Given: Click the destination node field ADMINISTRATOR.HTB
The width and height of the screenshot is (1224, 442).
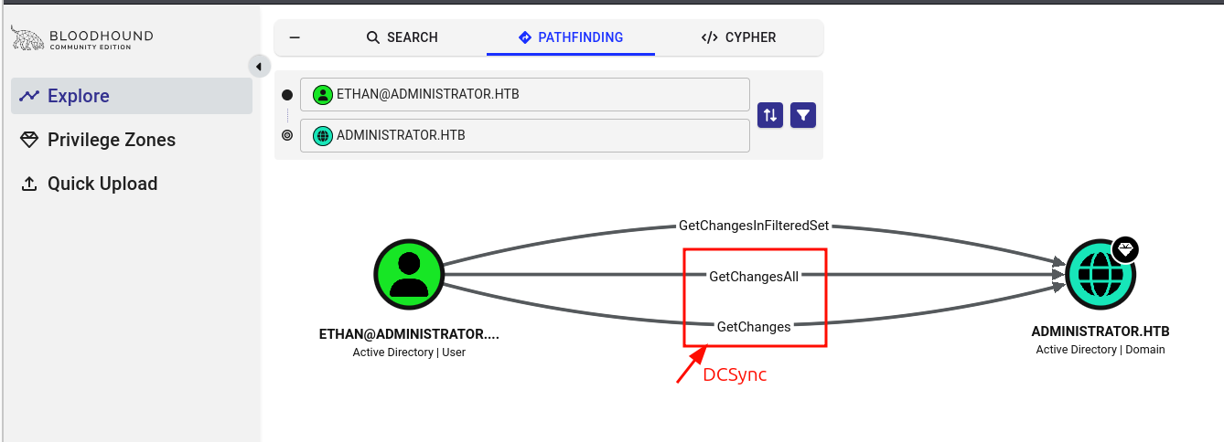Looking at the screenshot, I should click(525, 135).
